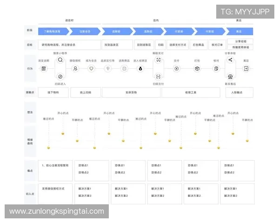Click the 收银工具 touchpoint box
The width and height of the screenshot is (279, 223).
click(x=191, y=92)
